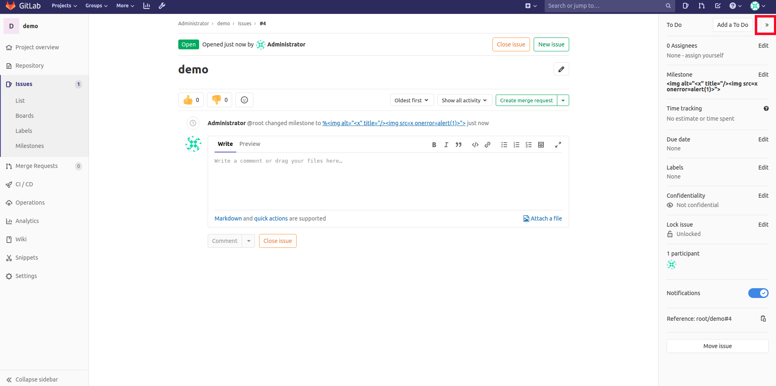Open the Projects menu in navbar
This screenshot has width=776, height=386.
[x=64, y=6]
